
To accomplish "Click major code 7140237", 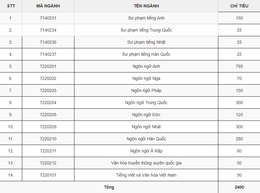I will coord(48,54).
